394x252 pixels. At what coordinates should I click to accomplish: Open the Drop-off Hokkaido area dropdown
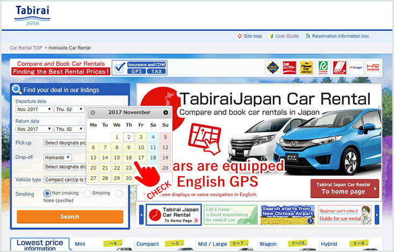click(x=58, y=157)
